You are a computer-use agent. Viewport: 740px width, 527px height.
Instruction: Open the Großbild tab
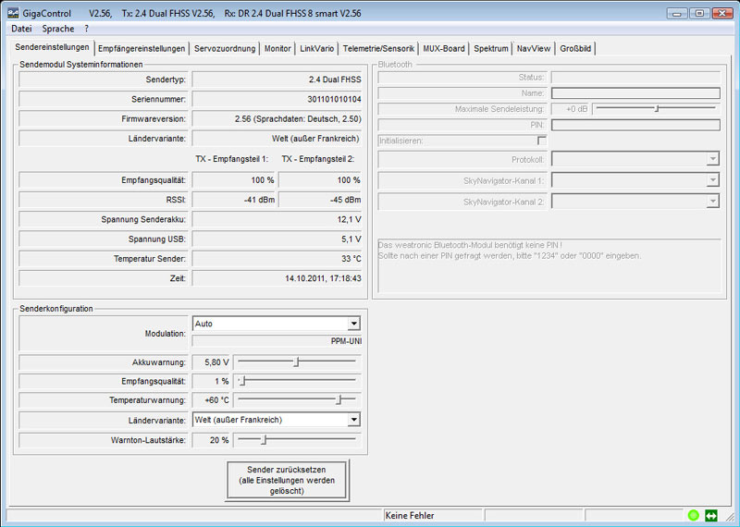(575, 49)
